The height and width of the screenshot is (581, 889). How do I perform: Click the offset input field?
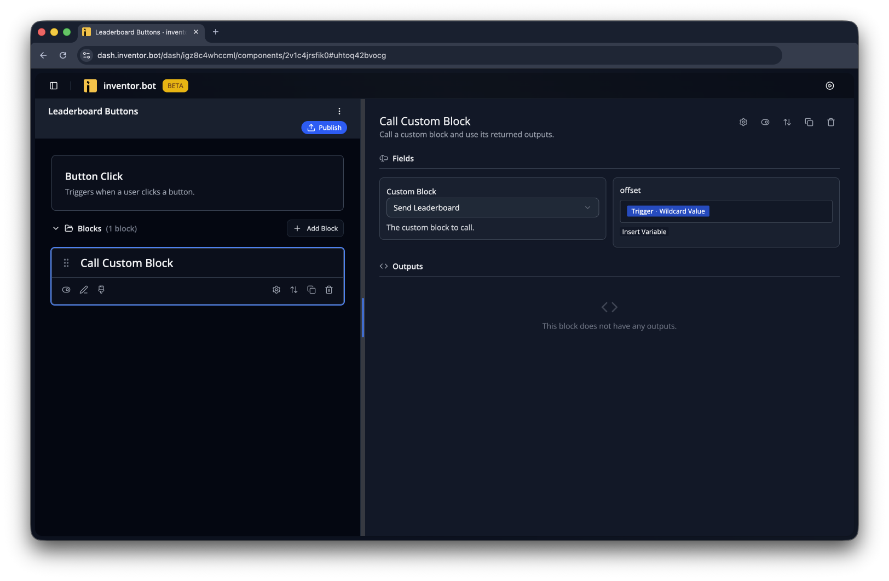click(726, 211)
